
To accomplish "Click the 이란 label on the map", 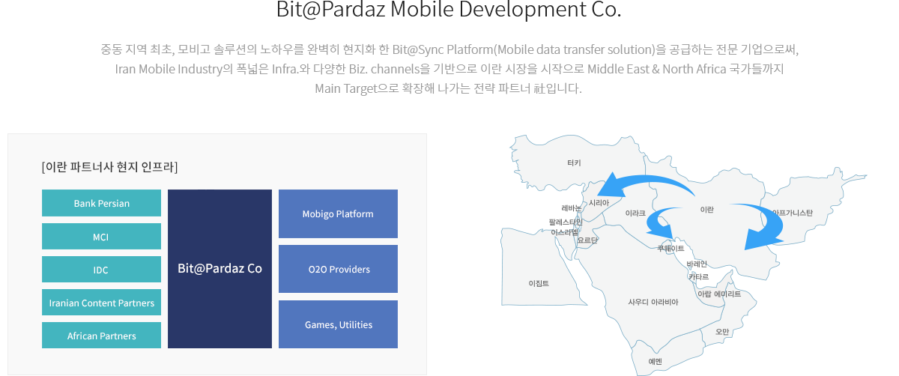I will pyautogui.click(x=706, y=210).
